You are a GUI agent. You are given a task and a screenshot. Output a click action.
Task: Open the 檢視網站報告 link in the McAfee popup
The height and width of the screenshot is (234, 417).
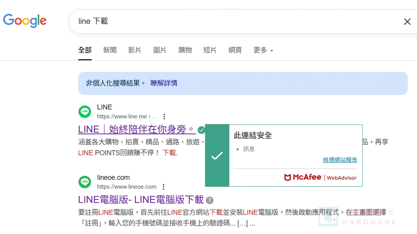[340, 160]
